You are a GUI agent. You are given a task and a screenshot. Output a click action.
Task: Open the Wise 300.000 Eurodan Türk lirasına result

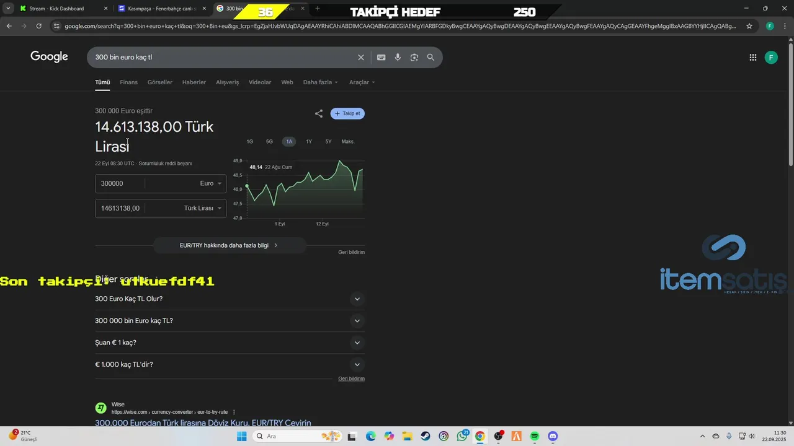click(x=203, y=423)
